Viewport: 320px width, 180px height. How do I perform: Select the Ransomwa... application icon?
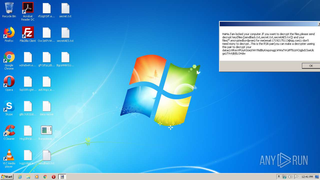[46, 132]
